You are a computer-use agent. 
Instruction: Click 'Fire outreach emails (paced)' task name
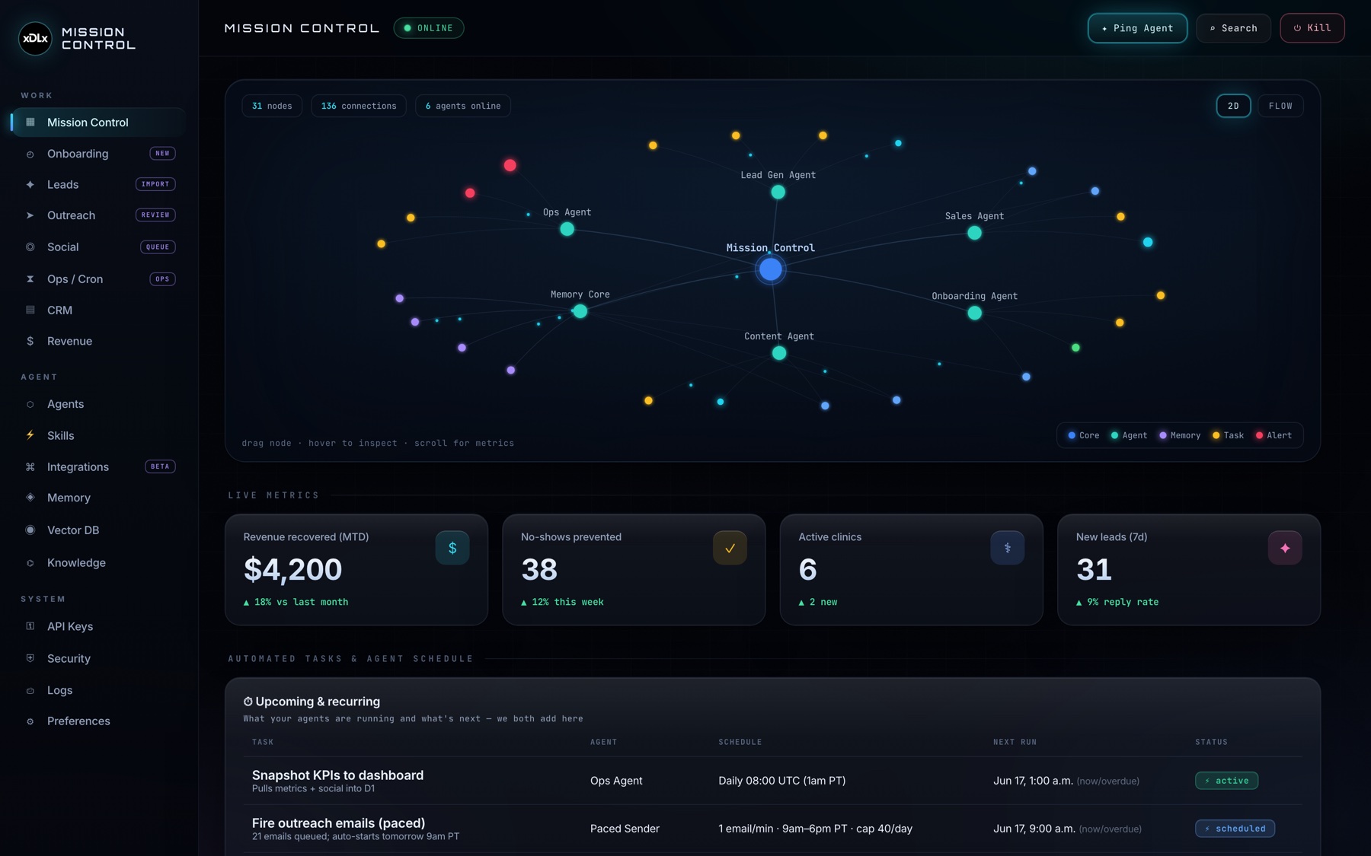(338, 823)
